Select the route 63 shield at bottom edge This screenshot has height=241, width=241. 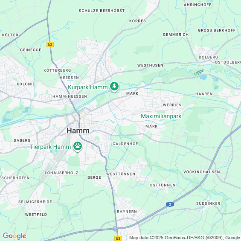click(118, 238)
